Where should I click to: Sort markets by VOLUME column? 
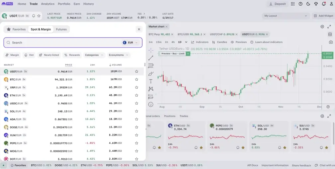click(115, 65)
